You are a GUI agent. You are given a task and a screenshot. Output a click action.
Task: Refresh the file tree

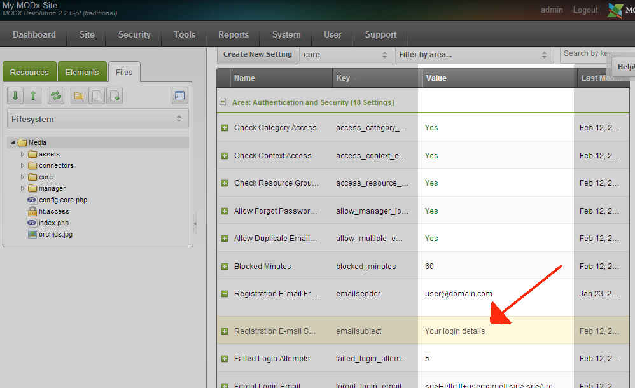coord(56,95)
